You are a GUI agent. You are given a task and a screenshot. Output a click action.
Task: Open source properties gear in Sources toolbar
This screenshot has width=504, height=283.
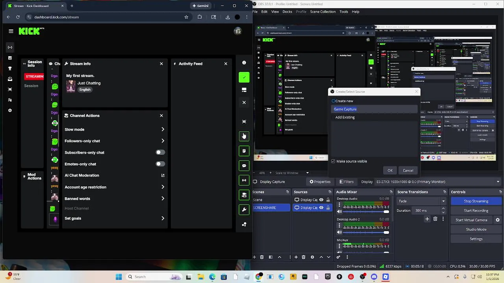tap(312, 257)
